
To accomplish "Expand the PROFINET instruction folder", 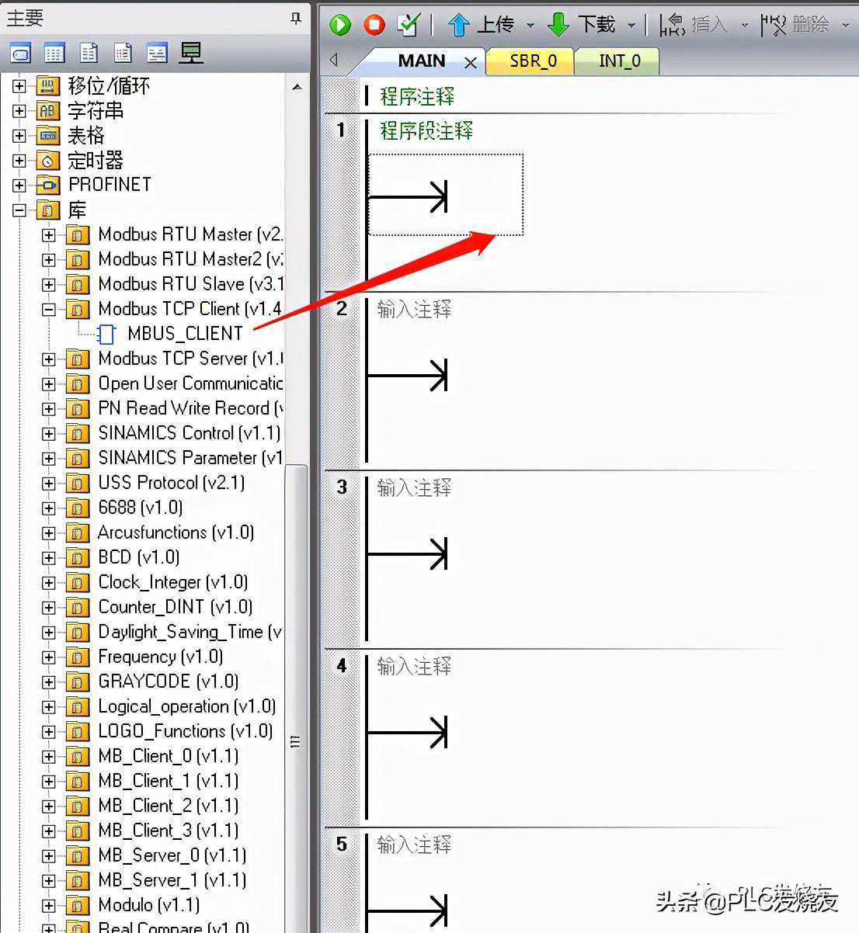I will coord(19,186).
